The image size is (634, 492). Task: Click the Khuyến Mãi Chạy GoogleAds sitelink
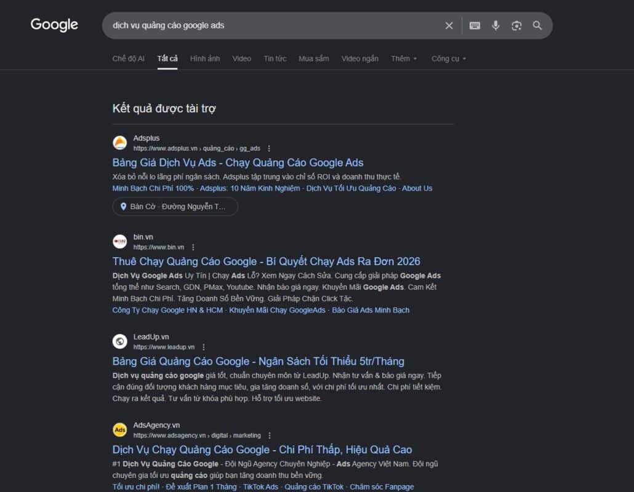click(277, 310)
